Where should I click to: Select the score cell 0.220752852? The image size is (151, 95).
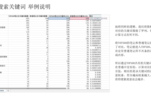95,21
